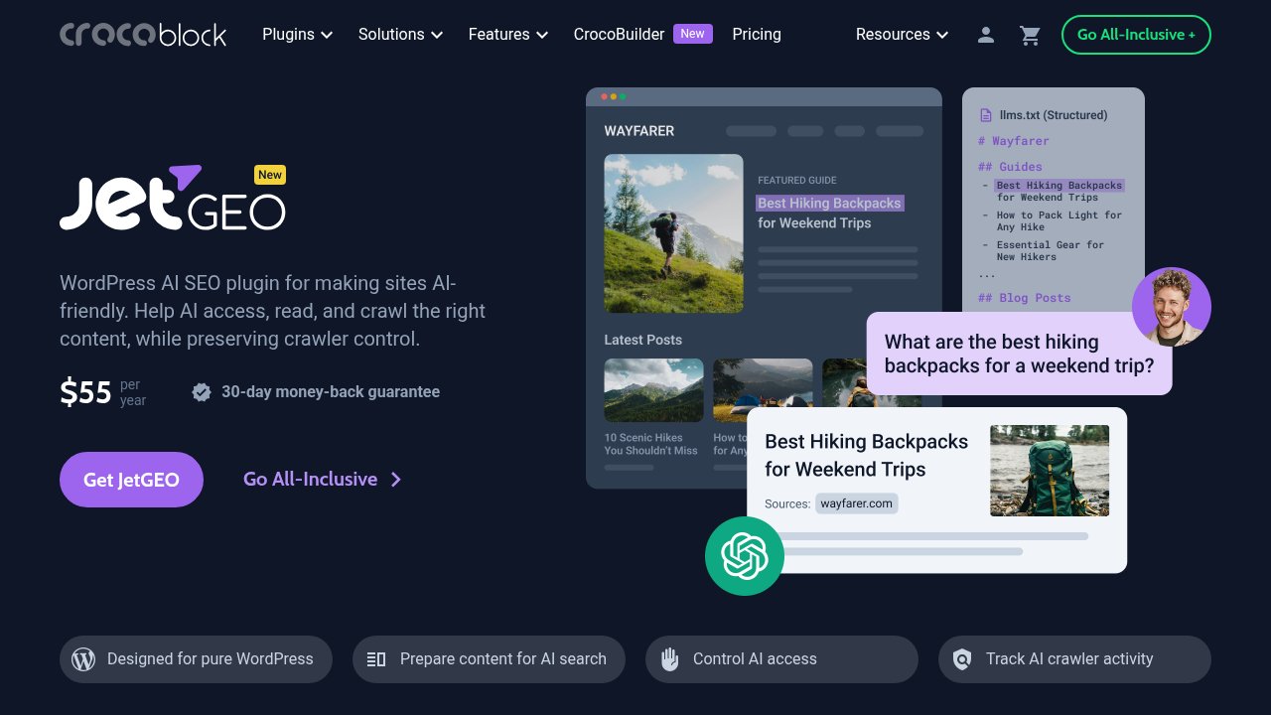Open the CrocoBuilder menu item

tap(619, 35)
